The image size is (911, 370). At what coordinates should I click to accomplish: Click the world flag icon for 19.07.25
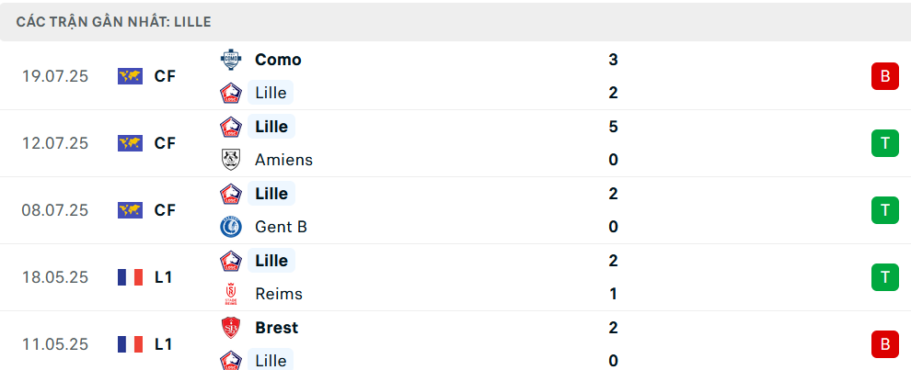coord(130,76)
